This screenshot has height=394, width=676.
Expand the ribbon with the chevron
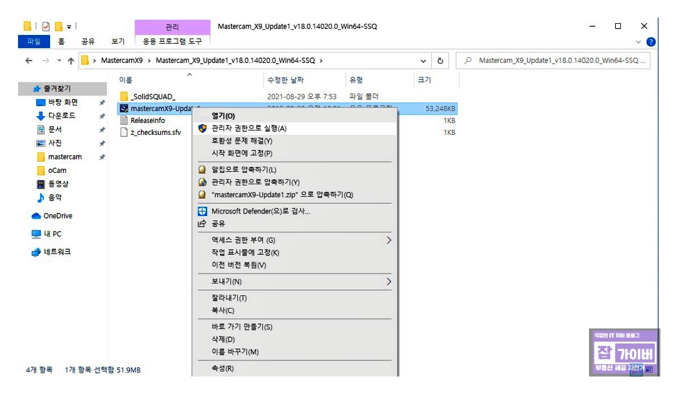pyautogui.click(x=638, y=42)
